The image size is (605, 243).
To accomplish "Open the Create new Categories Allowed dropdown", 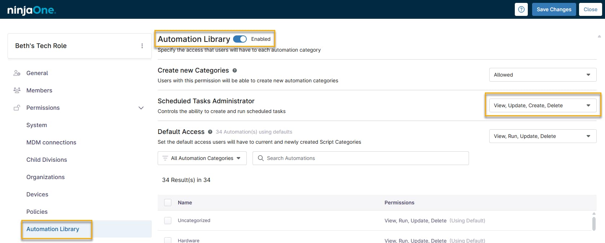I will [542, 75].
